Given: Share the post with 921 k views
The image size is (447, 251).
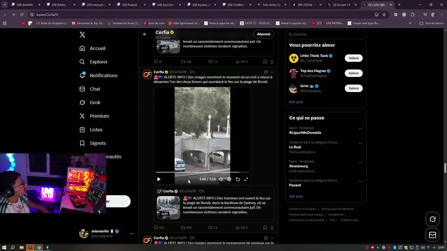Looking at the screenshot, I should click(x=272, y=228).
